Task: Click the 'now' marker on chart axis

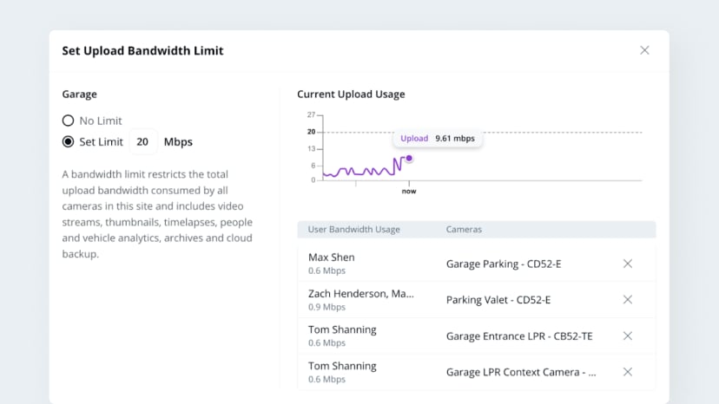Action: 409,191
